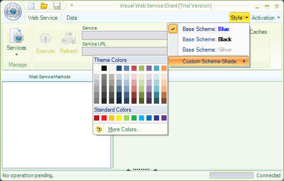Image resolution: width=284 pixels, height=181 pixels.
Task: Choose the yellow standard color
Action: pyautogui.click(x=119, y=118)
